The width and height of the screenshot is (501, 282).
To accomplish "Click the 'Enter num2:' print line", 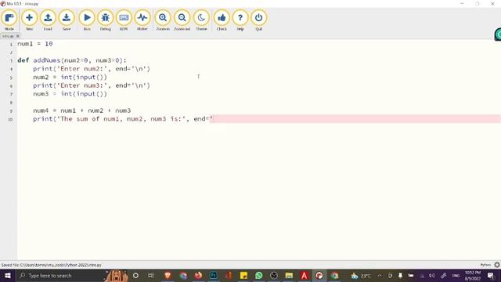I will click(x=92, y=69).
